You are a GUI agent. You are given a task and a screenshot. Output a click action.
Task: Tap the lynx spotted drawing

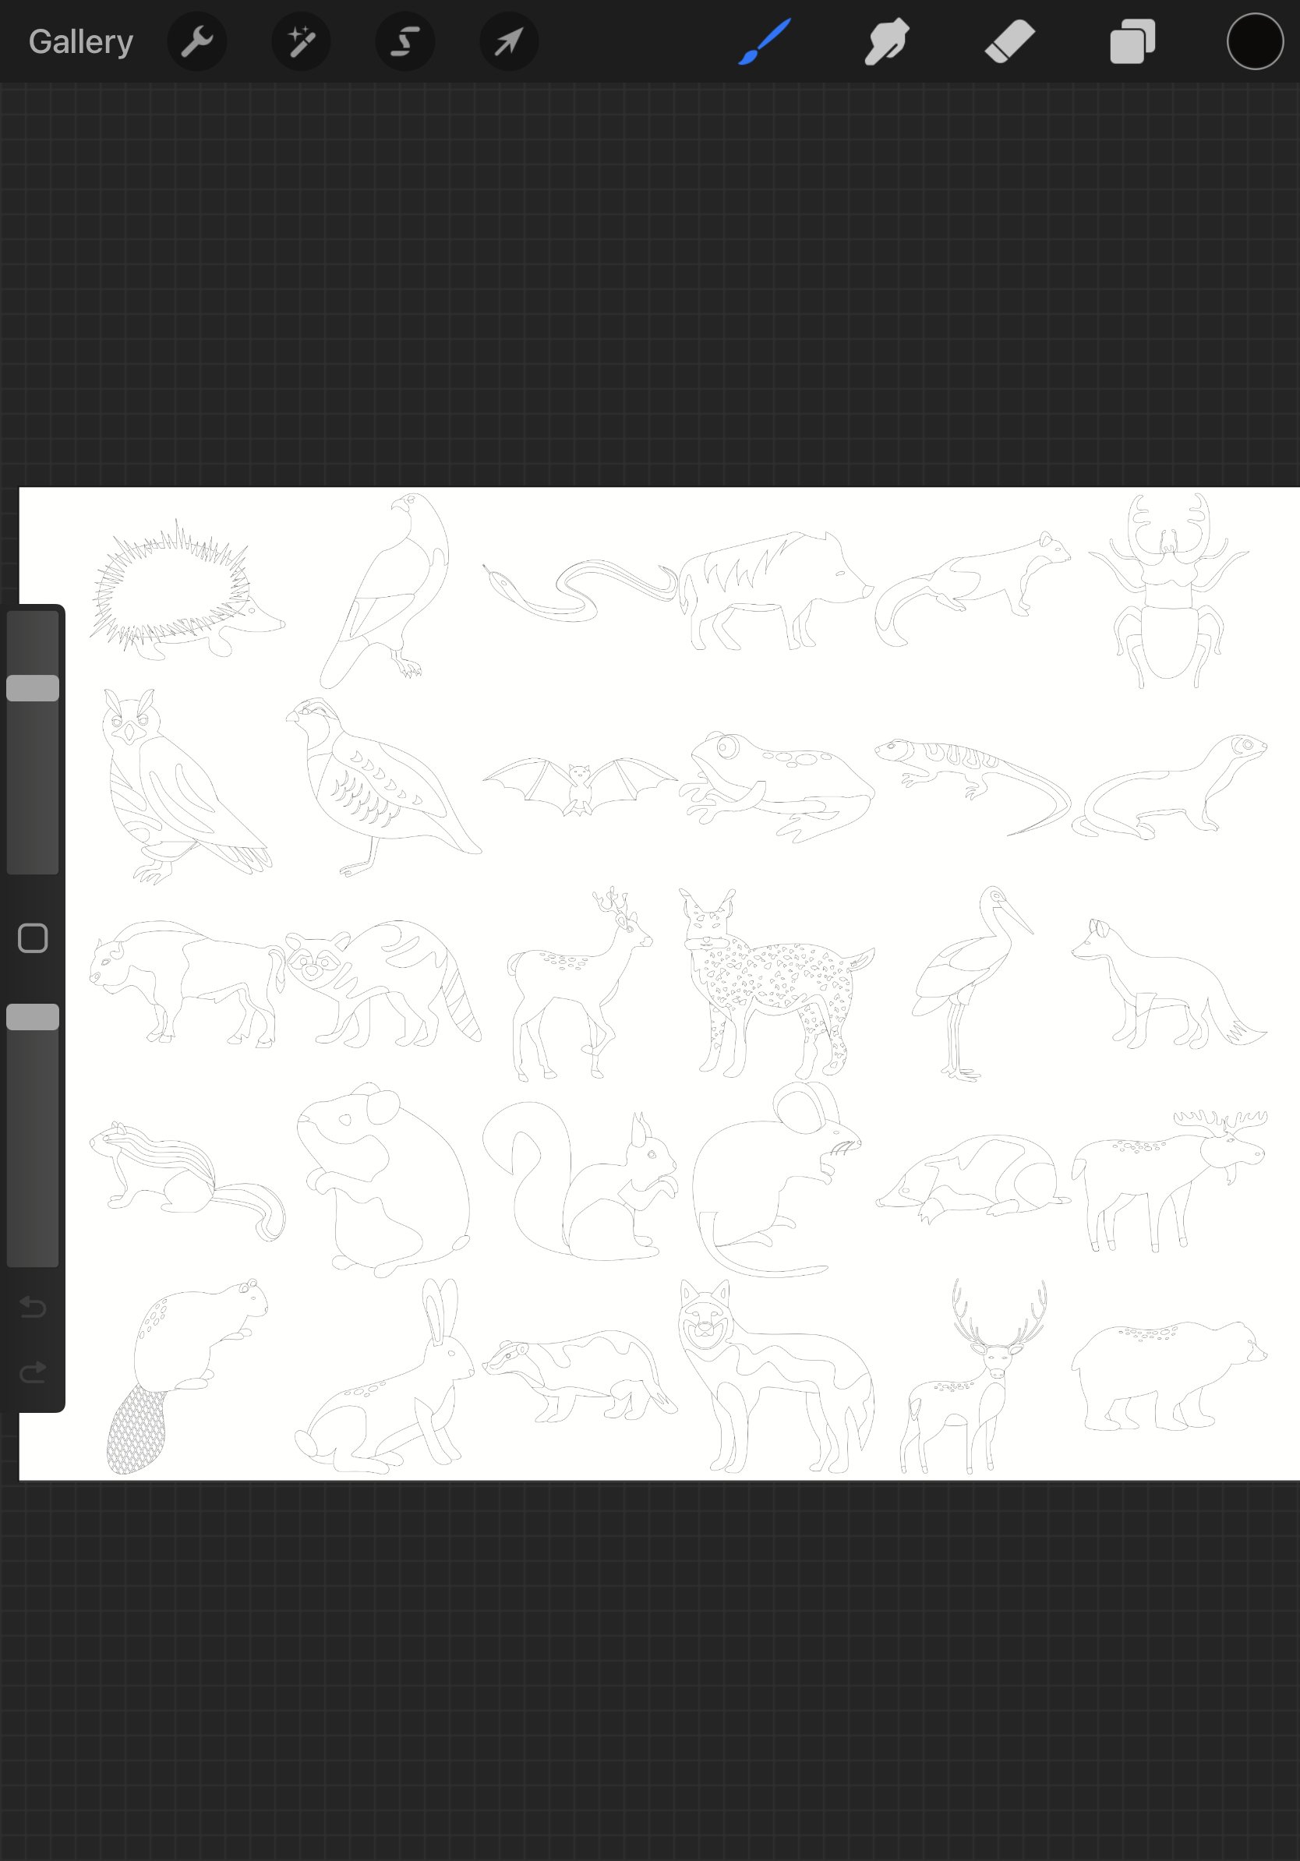pyautogui.click(x=776, y=983)
